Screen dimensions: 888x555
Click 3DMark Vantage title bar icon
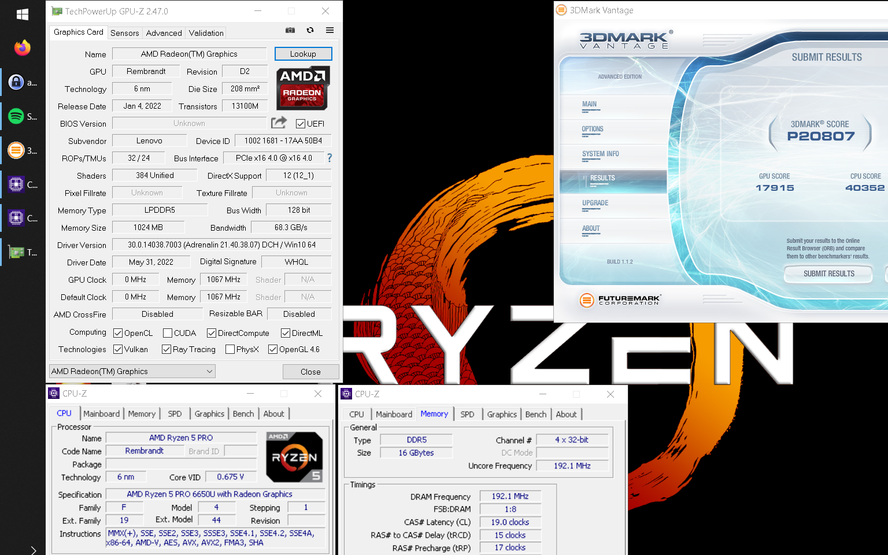pos(561,10)
